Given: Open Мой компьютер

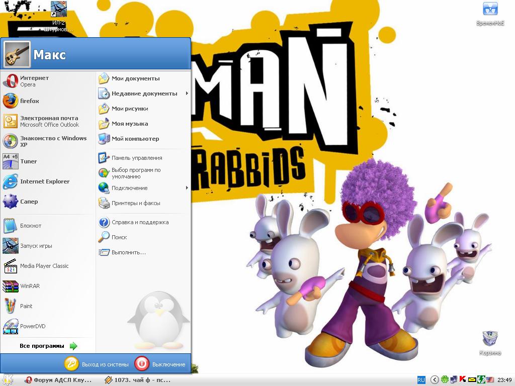Looking at the screenshot, I should coord(143,139).
